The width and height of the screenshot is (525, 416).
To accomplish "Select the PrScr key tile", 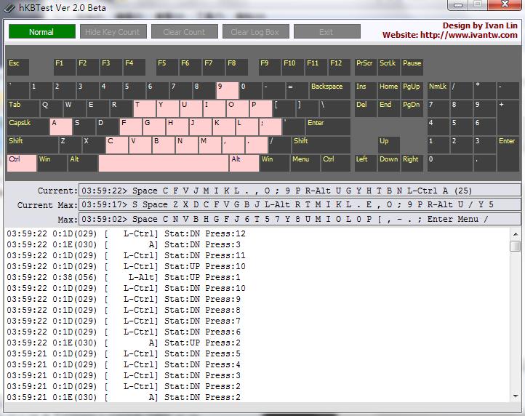I will 365,67.
